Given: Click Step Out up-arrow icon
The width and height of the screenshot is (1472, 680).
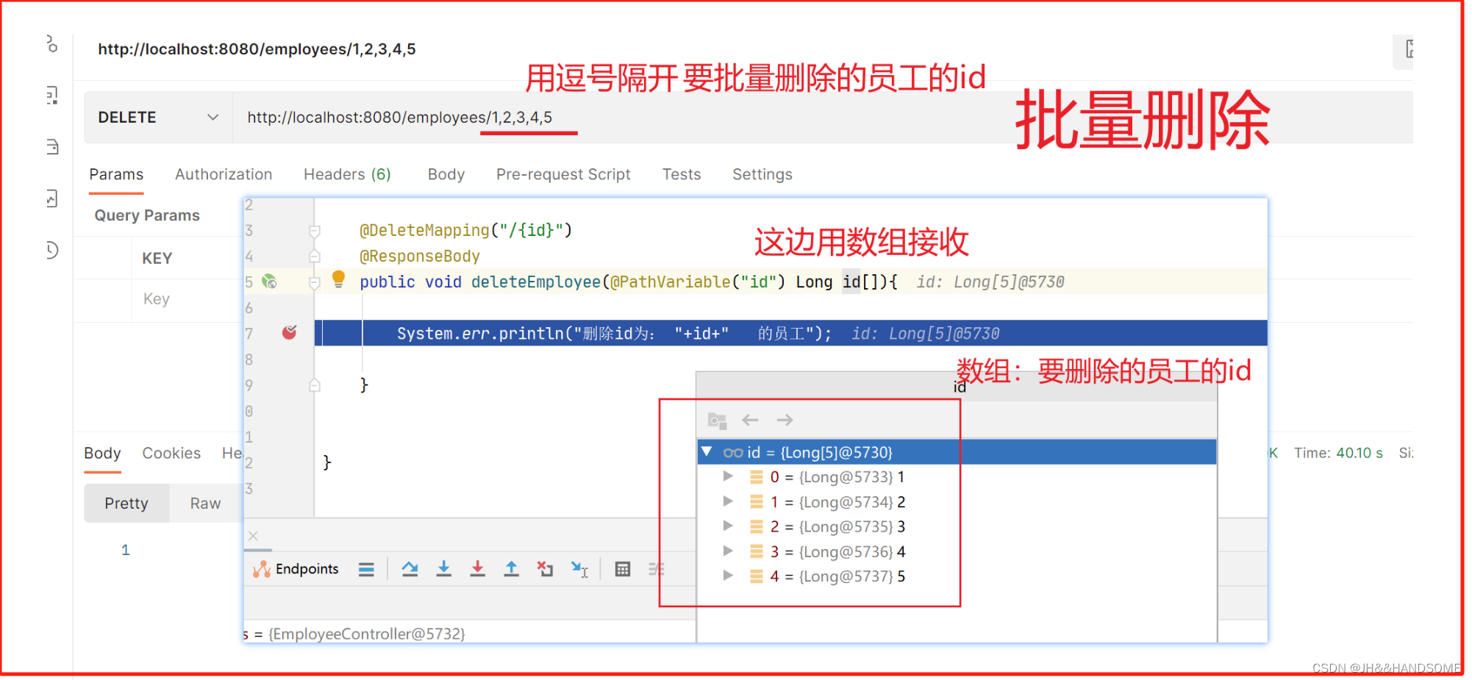Looking at the screenshot, I should [511, 568].
